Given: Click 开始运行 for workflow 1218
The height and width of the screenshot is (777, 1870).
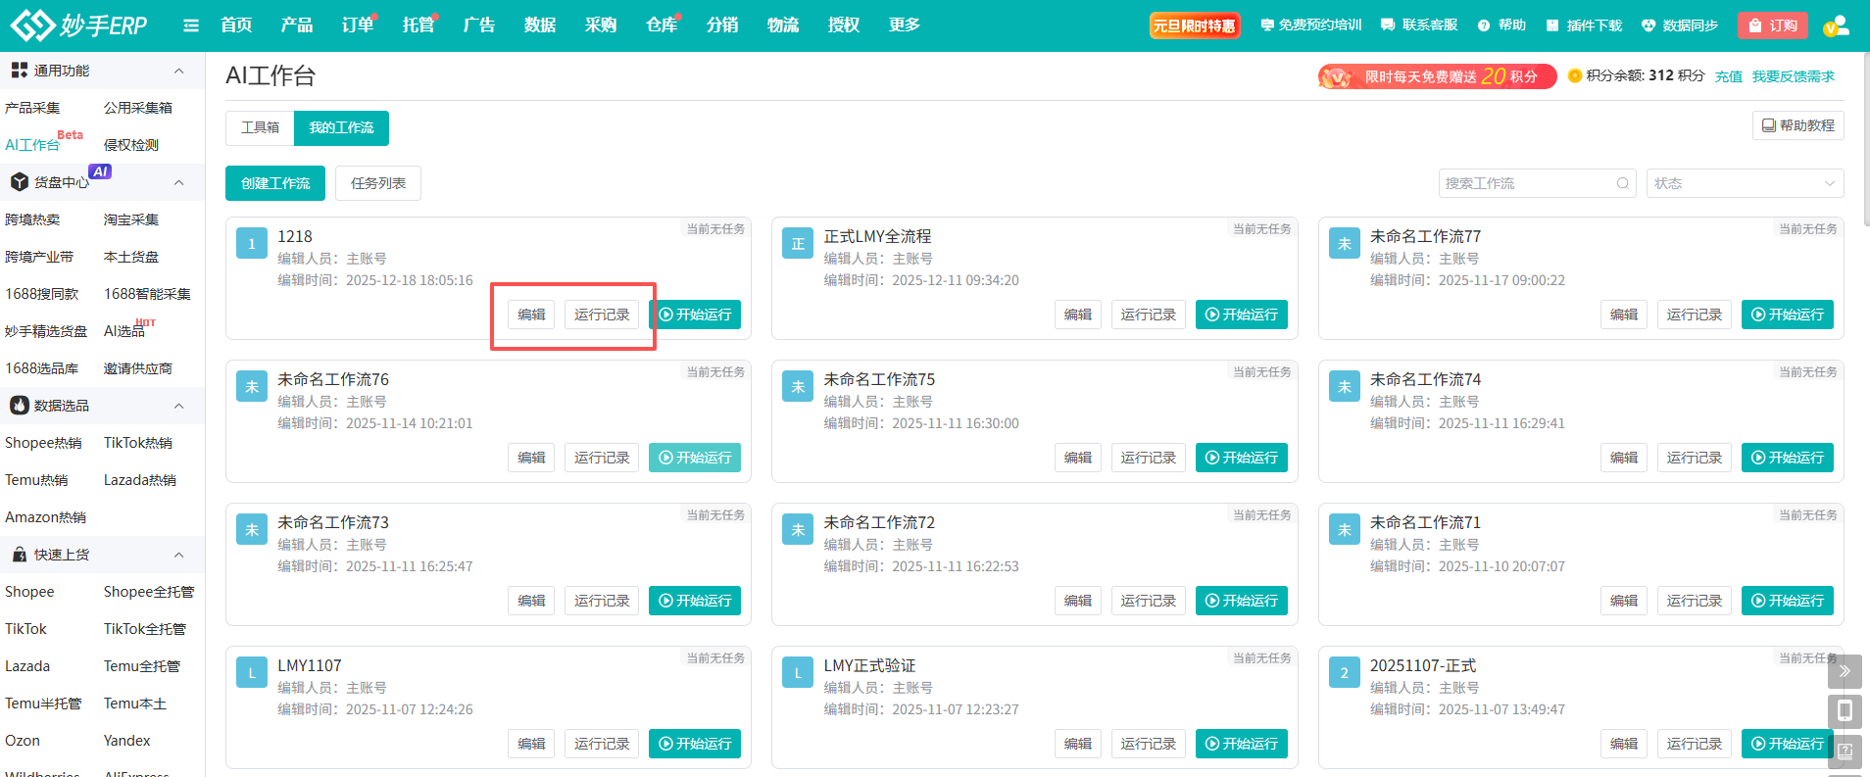Looking at the screenshot, I should 695,315.
